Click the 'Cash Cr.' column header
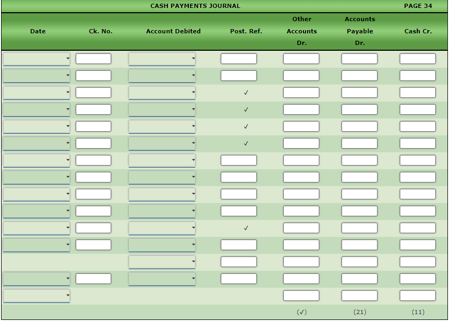The height and width of the screenshot is (321, 449). click(418, 31)
